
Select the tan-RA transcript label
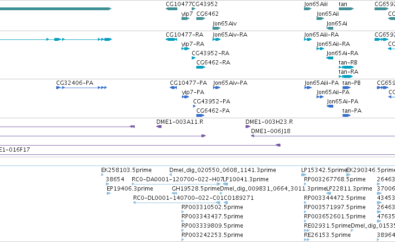coord(349,72)
